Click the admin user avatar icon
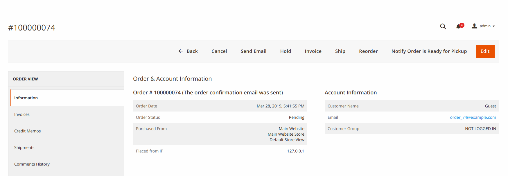The width and height of the screenshot is (508, 176). click(474, 26)
